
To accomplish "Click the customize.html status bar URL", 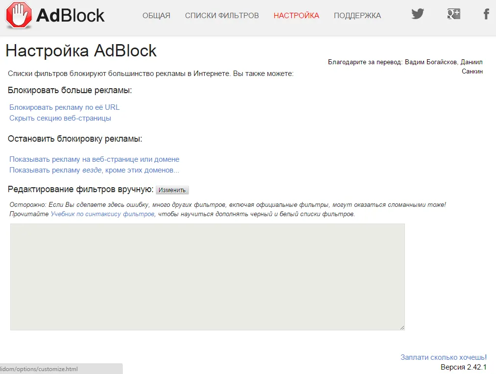I will [x=39, y=369].
